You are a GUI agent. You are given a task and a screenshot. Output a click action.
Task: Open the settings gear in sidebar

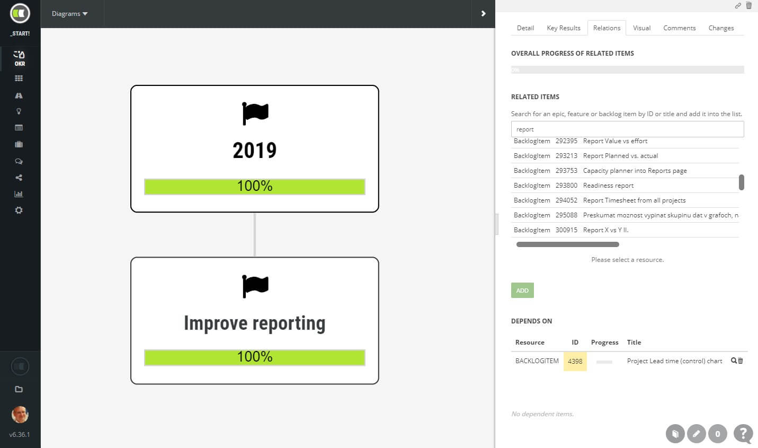point(19,210)
